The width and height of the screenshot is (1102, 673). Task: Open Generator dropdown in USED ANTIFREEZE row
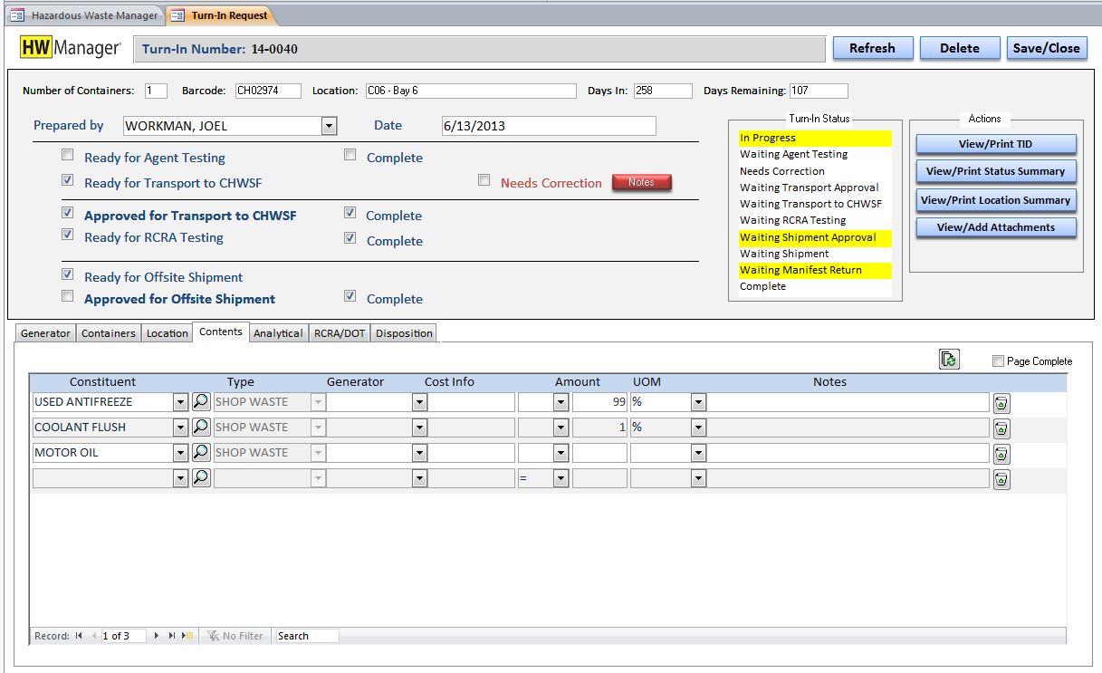[x=419, y=402]
